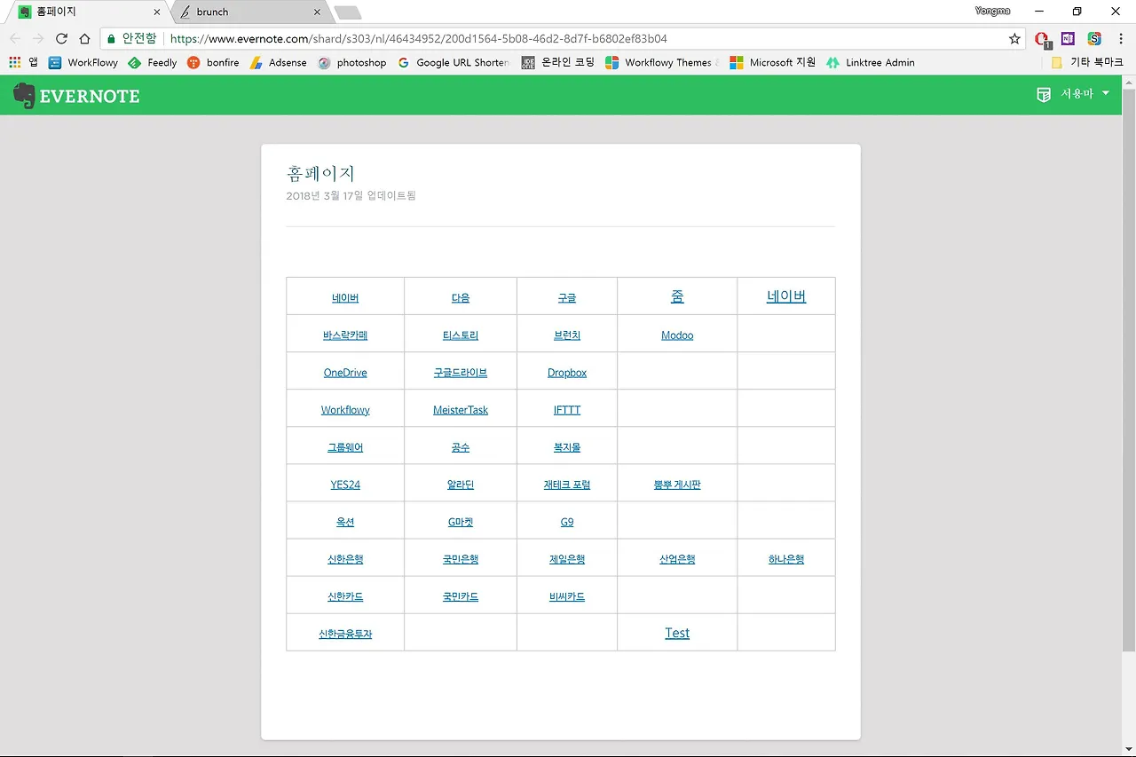Open the Chrome three-dot menu

point(1120,38)
